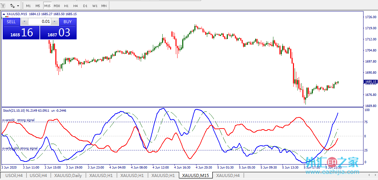Click the 1690.80 price scale label

click(x=371, y=73)
